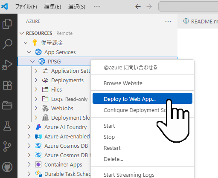Screen dimensions: 218x178
Task: Collapse the 従量課金 subscription node
Action: pyautogui.click(x=26, y=43)
